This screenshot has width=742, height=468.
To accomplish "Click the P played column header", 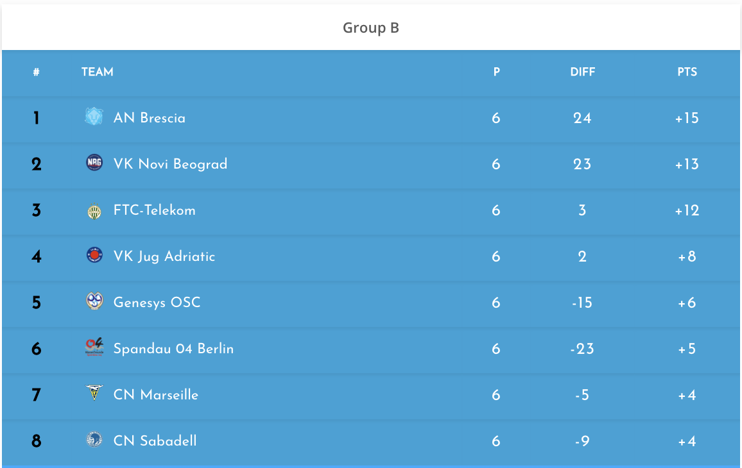I will 496,72.
